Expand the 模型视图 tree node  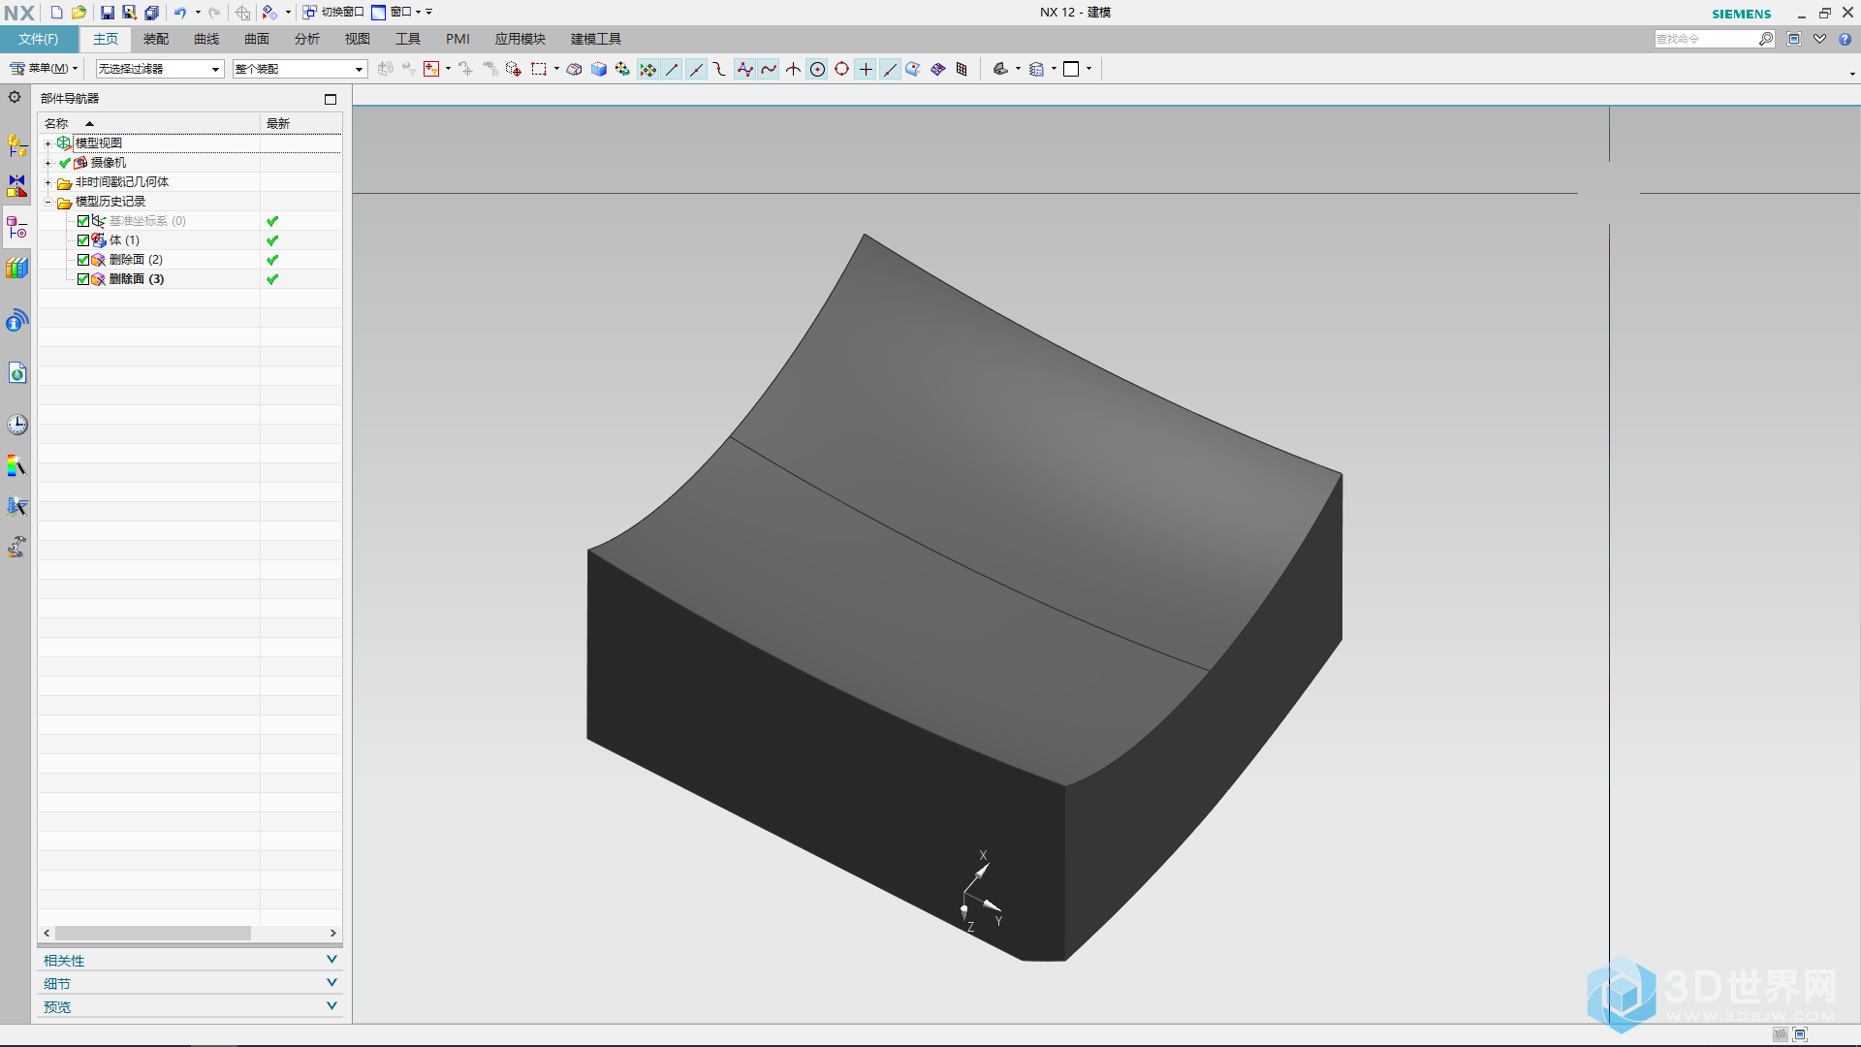click(x=47, y=143)
